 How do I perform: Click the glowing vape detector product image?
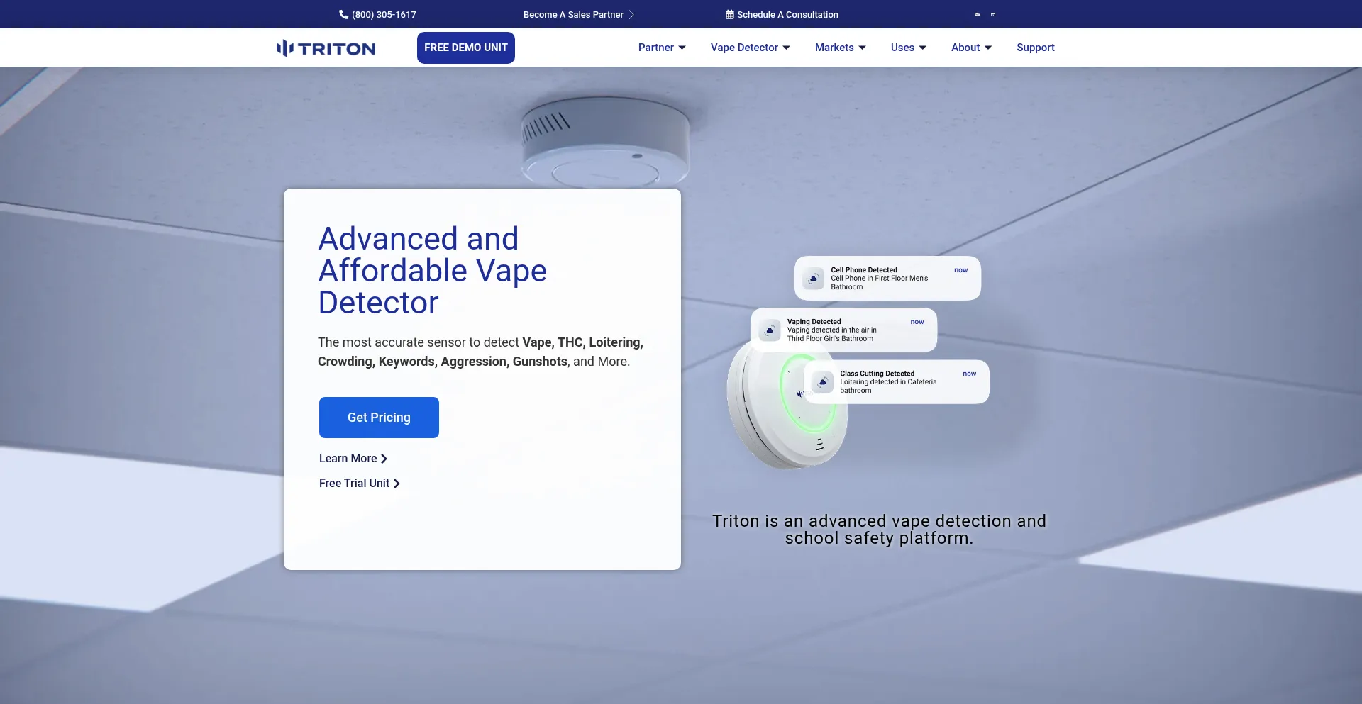773,425
